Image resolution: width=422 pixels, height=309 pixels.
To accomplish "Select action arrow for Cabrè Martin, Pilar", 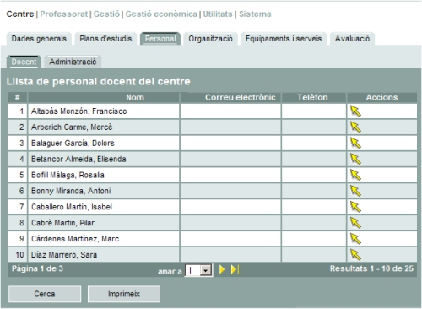I will (355, 223).
